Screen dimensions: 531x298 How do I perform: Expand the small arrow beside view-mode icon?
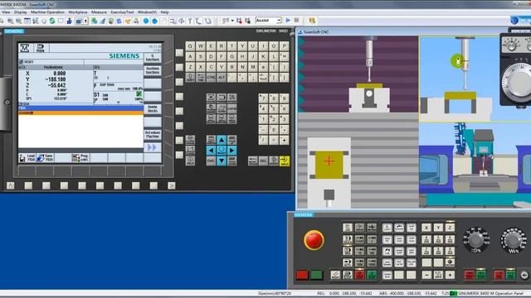85,21
